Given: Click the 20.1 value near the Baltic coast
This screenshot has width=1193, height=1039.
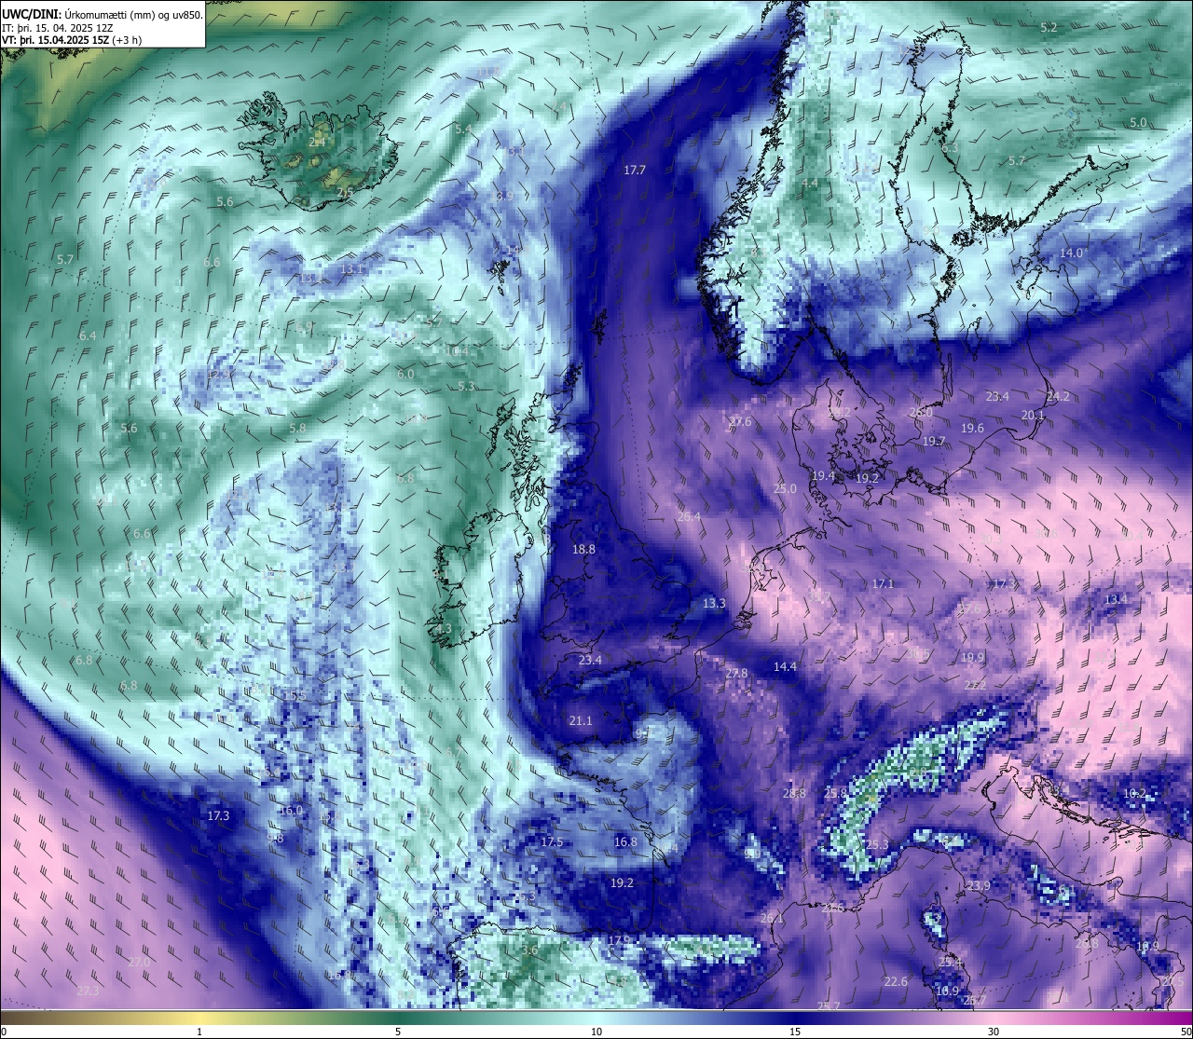Looking at the screenshot, I should click(x=1033, y=415).
